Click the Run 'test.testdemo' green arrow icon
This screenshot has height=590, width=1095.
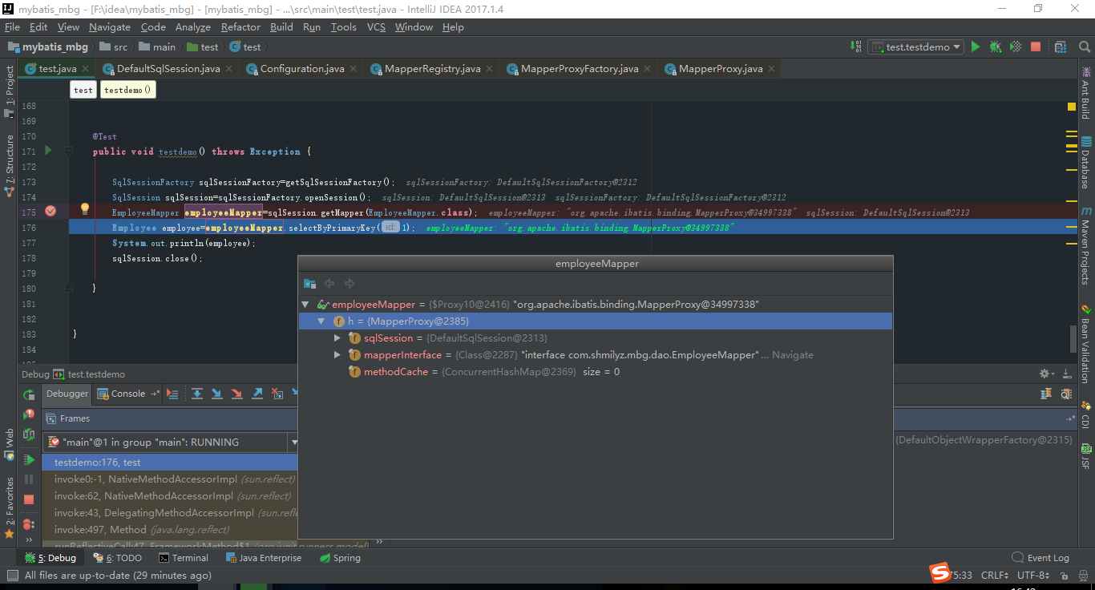pyautogui.click(x=976, y=46)
